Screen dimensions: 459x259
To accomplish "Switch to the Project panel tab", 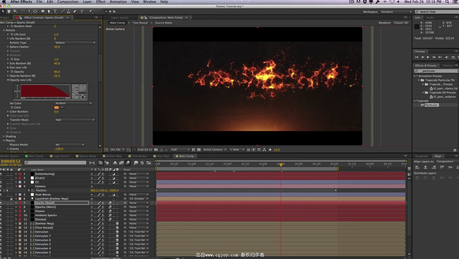I will coord(5,17).
